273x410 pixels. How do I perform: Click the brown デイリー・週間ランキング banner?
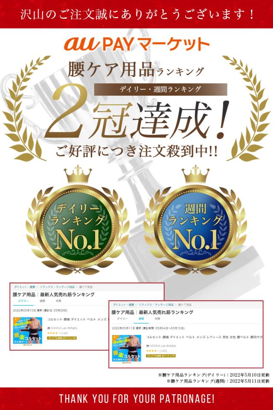tap(160, 89)
